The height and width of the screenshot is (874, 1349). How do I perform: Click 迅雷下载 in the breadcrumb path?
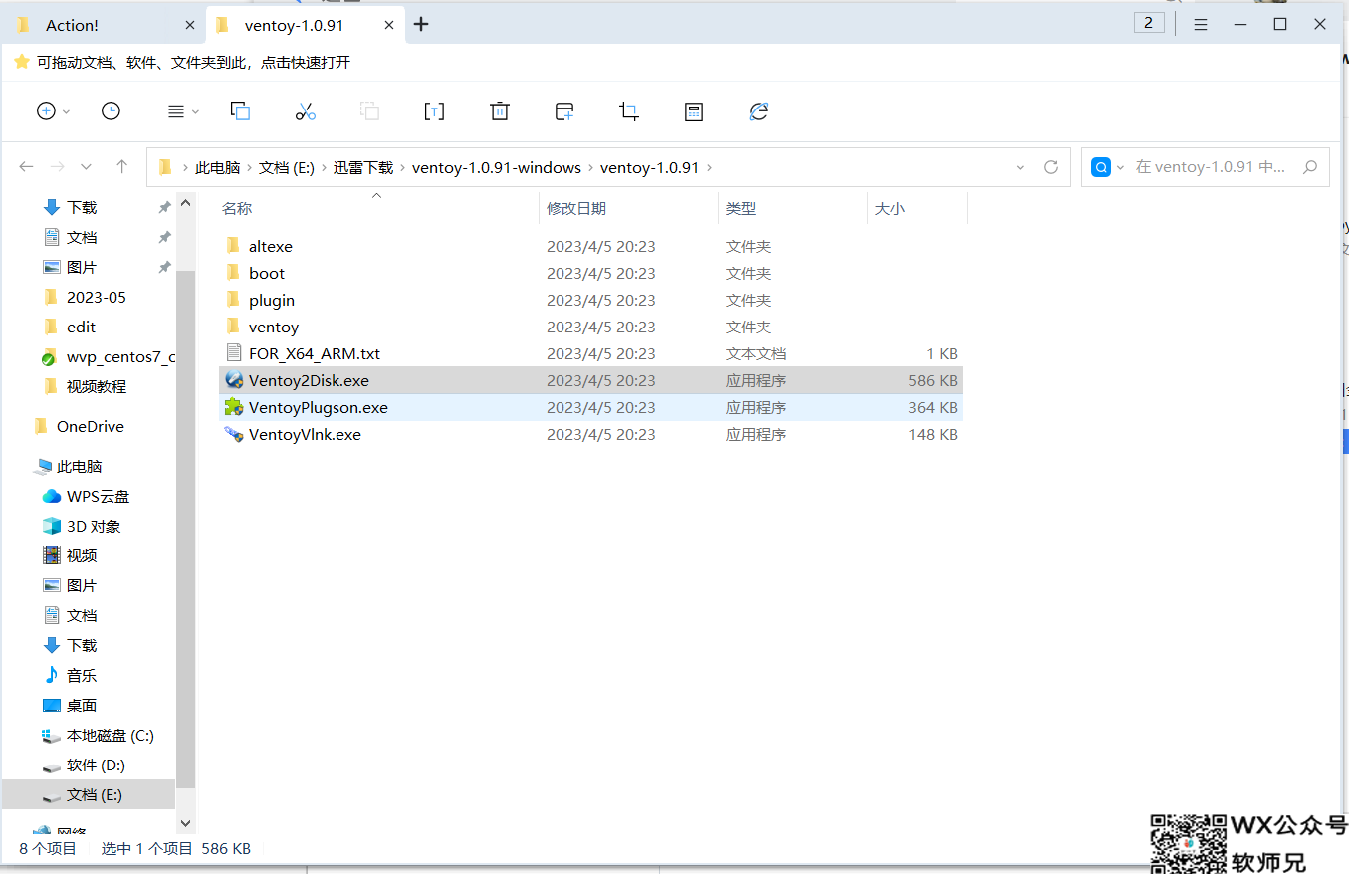[363, 167]
